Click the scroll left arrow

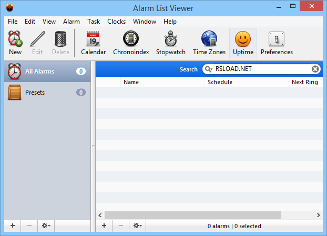point(100,215)
